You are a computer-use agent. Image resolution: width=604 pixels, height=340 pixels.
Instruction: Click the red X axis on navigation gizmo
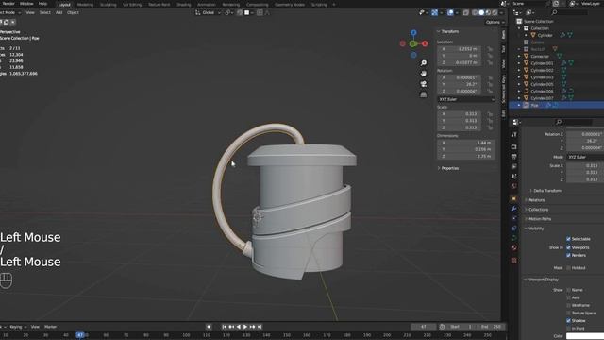coord(425,44)
